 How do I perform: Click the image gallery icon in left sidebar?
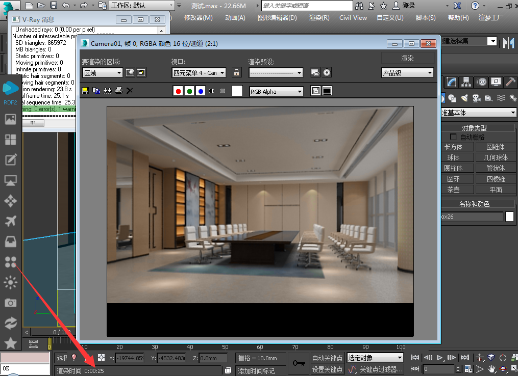[10, 119]
